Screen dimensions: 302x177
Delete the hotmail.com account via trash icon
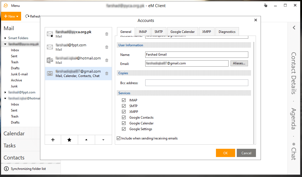coord(107,60)
